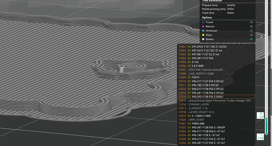Select G-code line 13305 G1 Z1.04
This screenshot has width=272, height=146.
(216, 62)
